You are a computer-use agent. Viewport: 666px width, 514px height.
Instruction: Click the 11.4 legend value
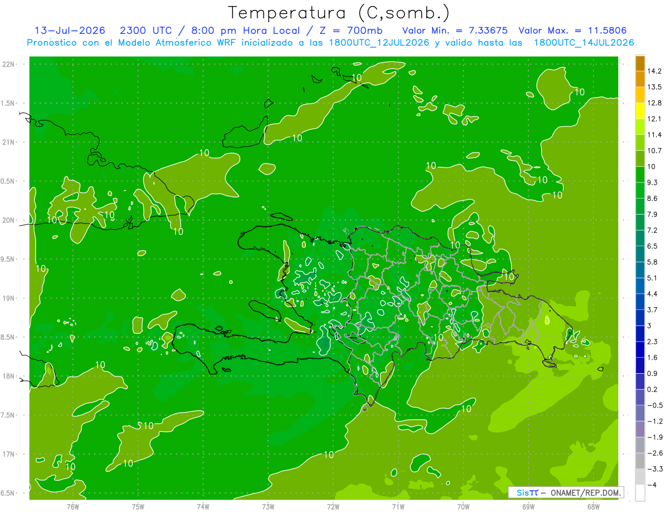coord(654,135)
